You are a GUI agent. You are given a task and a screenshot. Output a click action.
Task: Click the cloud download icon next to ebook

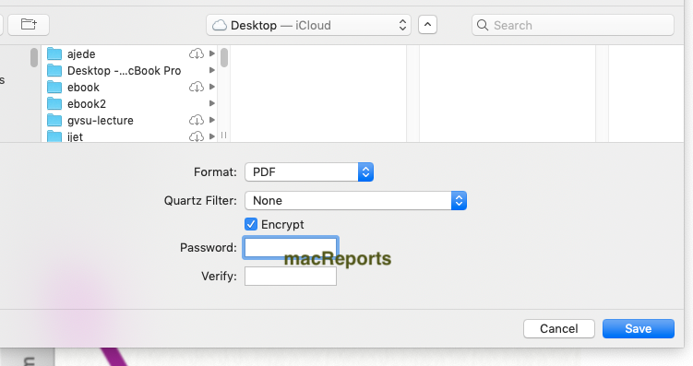[197, 87]
